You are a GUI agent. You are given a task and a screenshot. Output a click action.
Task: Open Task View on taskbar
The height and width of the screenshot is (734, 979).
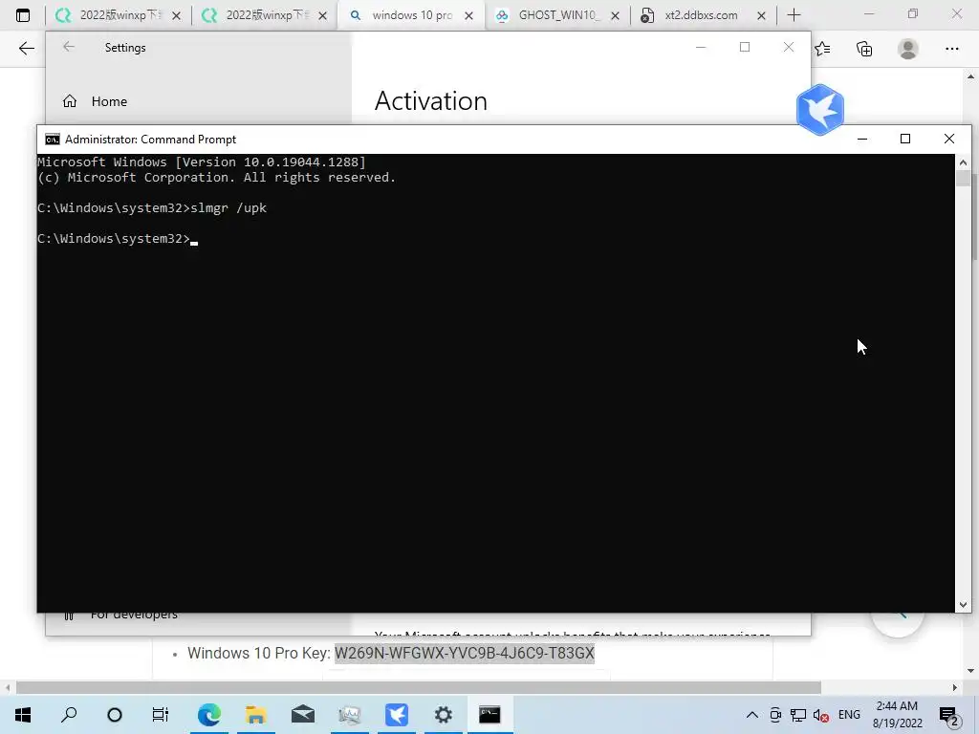point(161,715)
